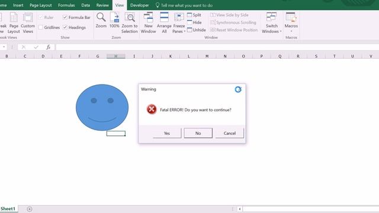The image size is (379, 213).
Task: Open the Insert tab
Action: pos(18,5)
